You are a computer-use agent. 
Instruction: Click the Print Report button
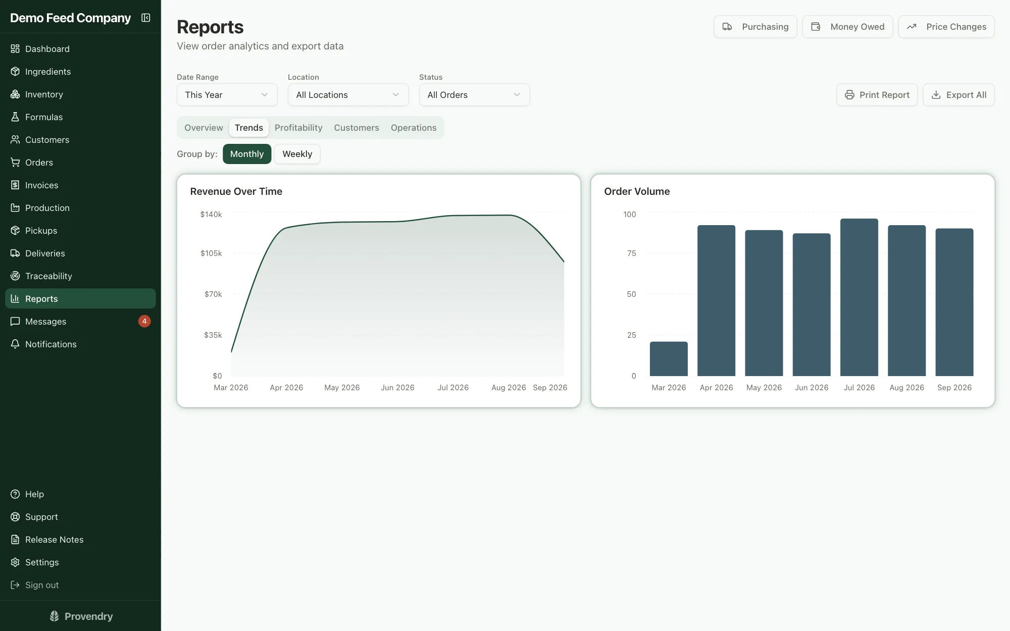pyautogui.click(x=877, y=95)
